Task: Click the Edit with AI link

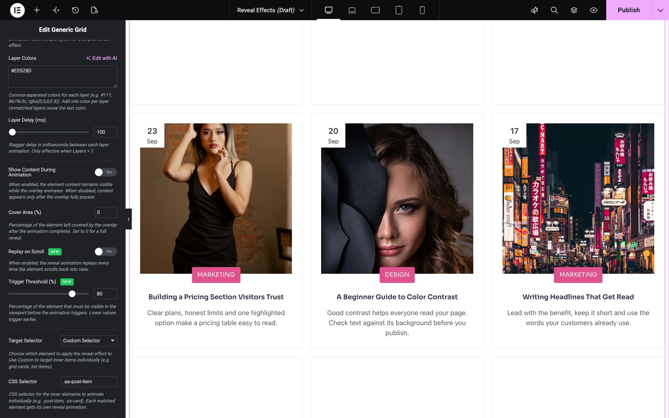Action: coord(102,58)
